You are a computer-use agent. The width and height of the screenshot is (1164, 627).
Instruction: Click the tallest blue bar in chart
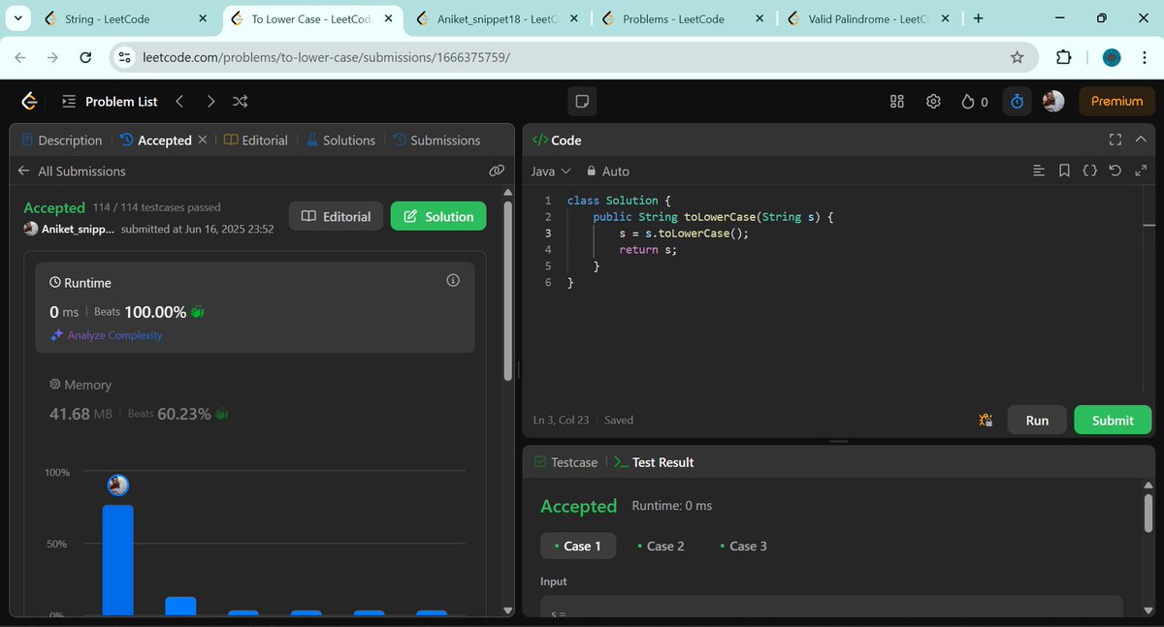pyautogui.click(x=118, y=559)
